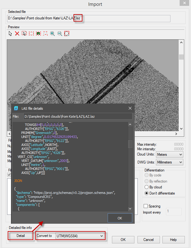
Task: Expand the Convert to UTM(WGS84) dropdown
Action: pyautogui.click(x=80, y=236)
